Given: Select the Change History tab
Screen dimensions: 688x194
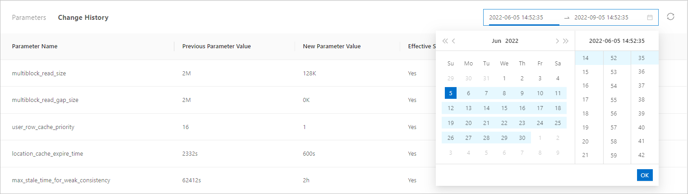Looking at the screenshot, I should pyautogui.click(x=83, y=18).
